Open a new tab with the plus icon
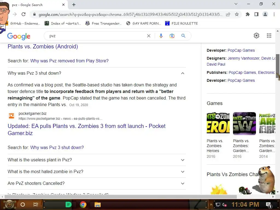 [74, 5]
